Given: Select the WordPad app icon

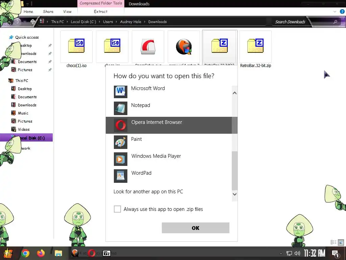Looking at the screenshot, I should point(121,176).
